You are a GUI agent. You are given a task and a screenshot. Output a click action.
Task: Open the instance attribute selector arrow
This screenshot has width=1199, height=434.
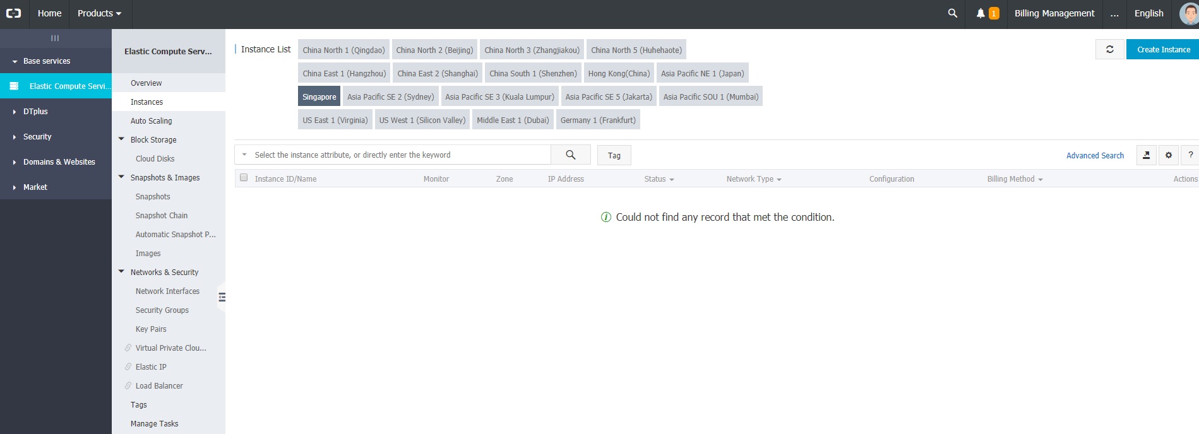244,155
